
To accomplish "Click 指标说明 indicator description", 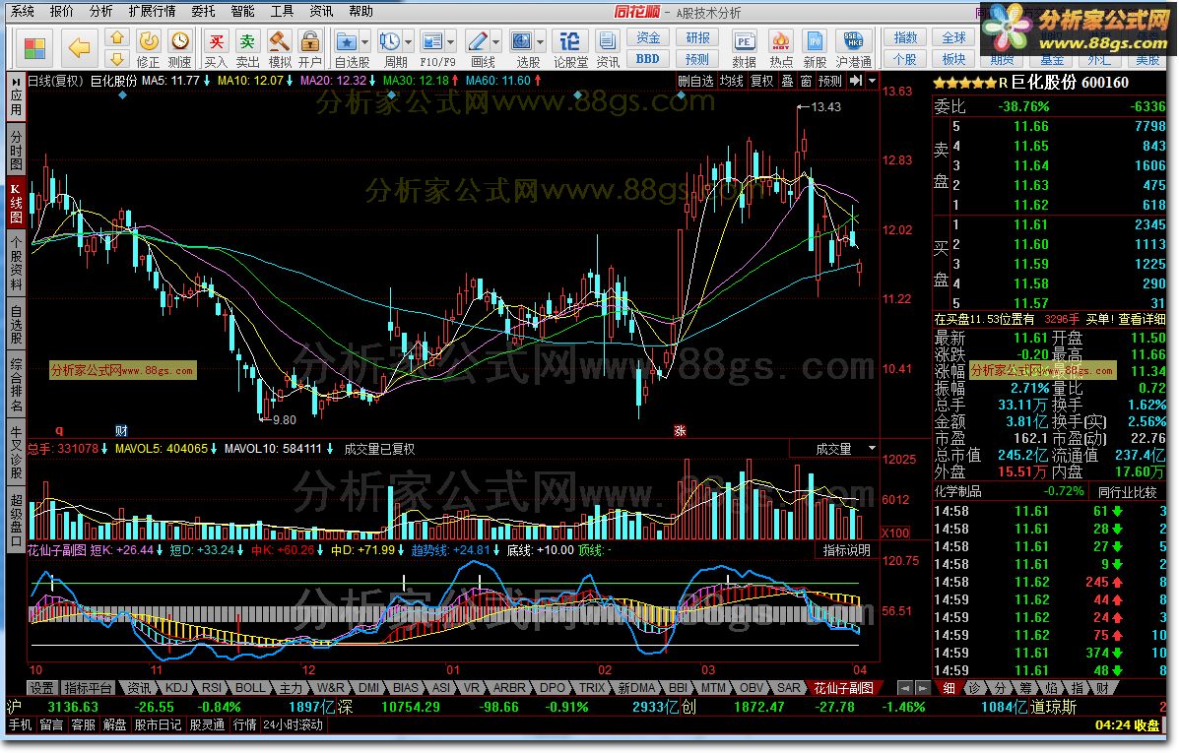I will tap(847, 550).
